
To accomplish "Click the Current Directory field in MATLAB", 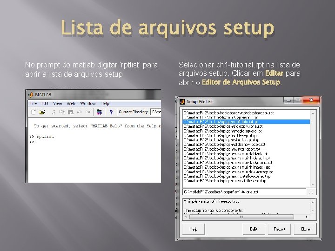I will coord(156,112).
